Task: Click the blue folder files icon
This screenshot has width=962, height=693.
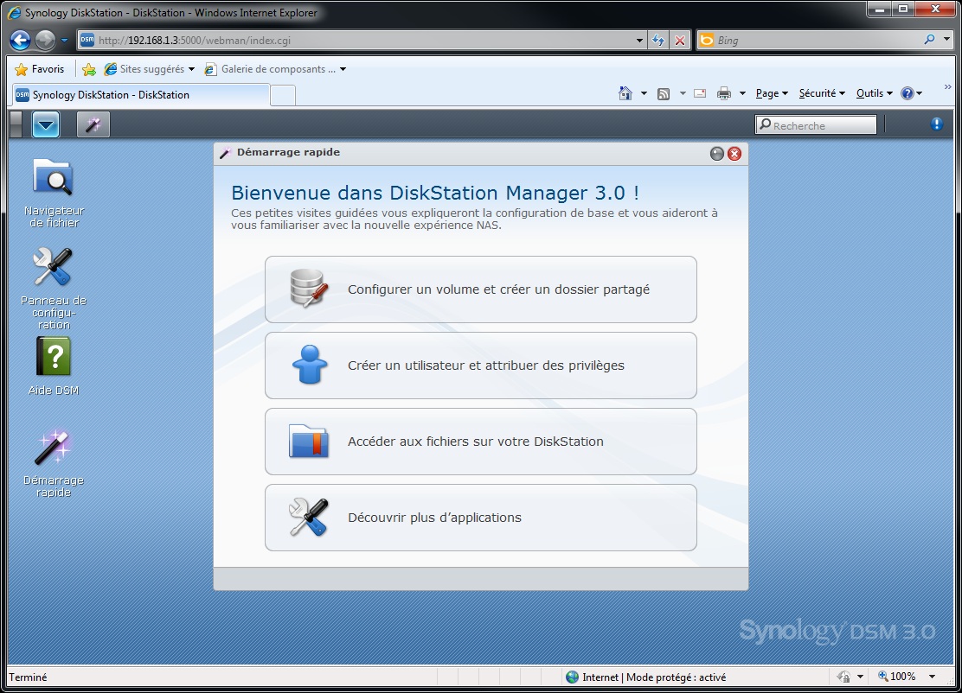Action: pos(309,442)
